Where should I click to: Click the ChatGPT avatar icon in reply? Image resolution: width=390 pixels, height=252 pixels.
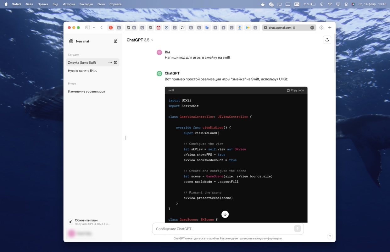tap(159, 74)
